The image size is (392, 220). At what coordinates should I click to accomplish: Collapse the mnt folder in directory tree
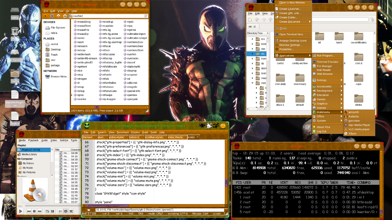252,83
